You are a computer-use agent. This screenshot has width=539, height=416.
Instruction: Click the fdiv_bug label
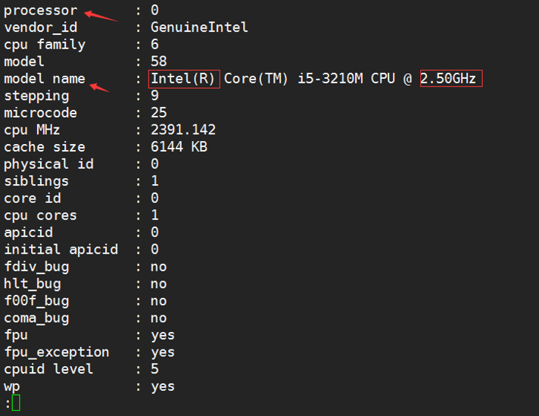[36, 267]
